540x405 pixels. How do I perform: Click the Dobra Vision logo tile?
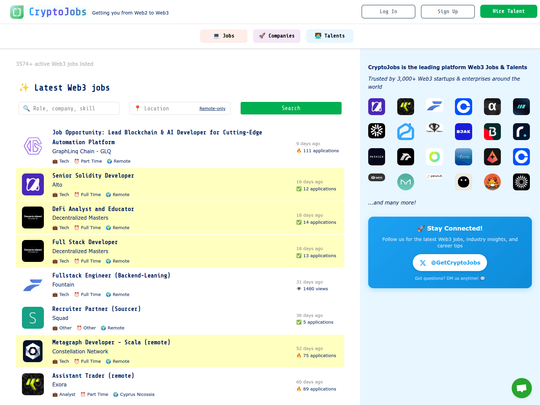coord(434,128)
